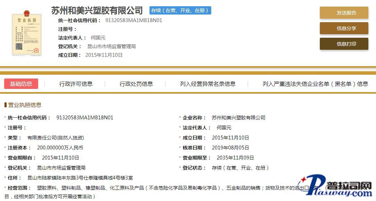Click header 成立日期 value 2015年11月10日

[104, 55]
